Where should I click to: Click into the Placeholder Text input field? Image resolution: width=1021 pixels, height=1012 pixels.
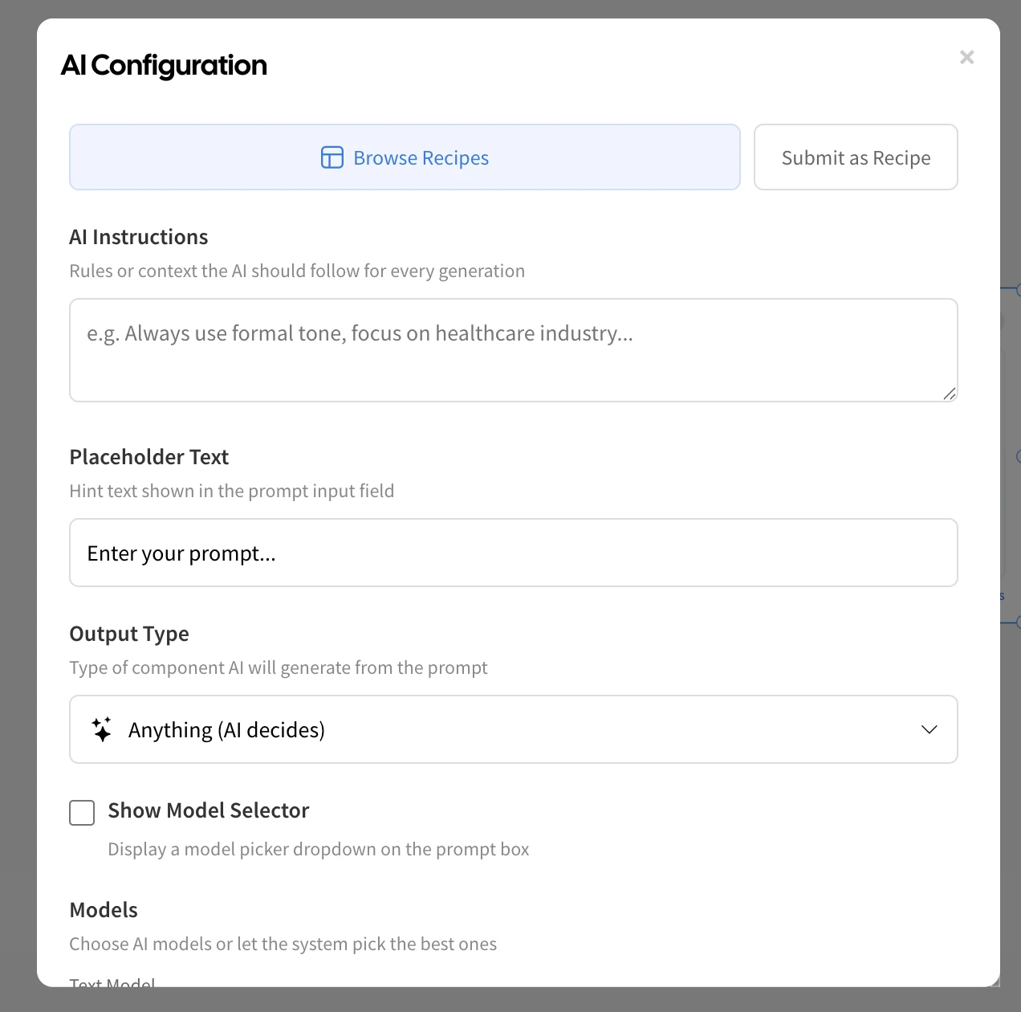pyautogui.click(x=514, y=553)
